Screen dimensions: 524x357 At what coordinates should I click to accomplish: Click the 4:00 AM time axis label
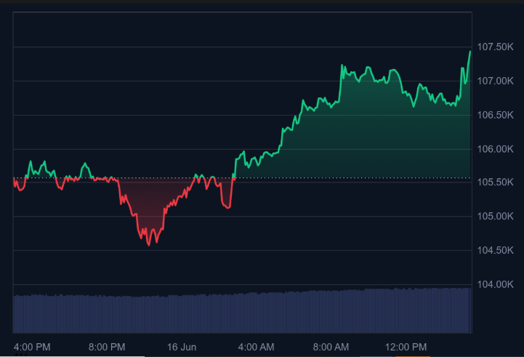tap(256, 347)
